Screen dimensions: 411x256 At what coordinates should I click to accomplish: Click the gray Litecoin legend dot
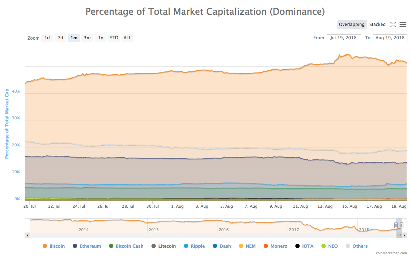(154, 246)
